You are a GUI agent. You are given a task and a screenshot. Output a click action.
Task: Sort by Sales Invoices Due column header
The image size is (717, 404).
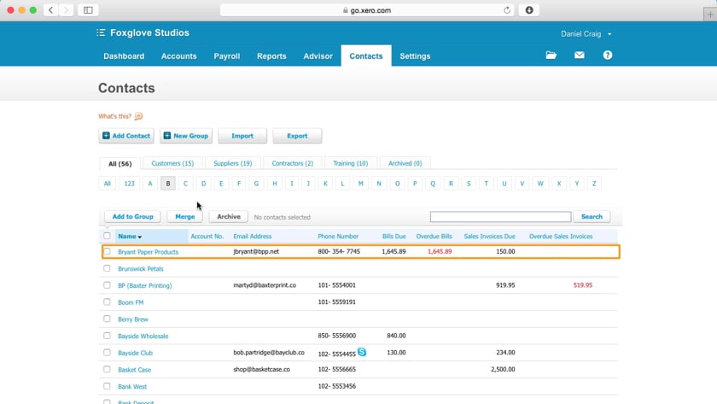pos(489,236)
